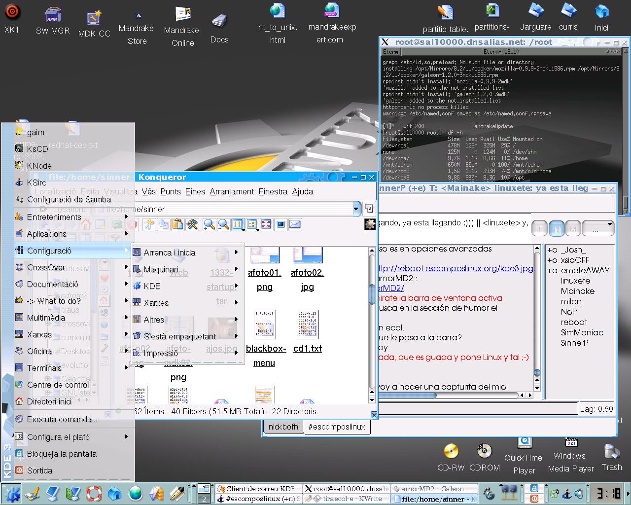Open the Konqueror location history dropdown arrow
Viewport: 631px width, 505px height.
357,209
